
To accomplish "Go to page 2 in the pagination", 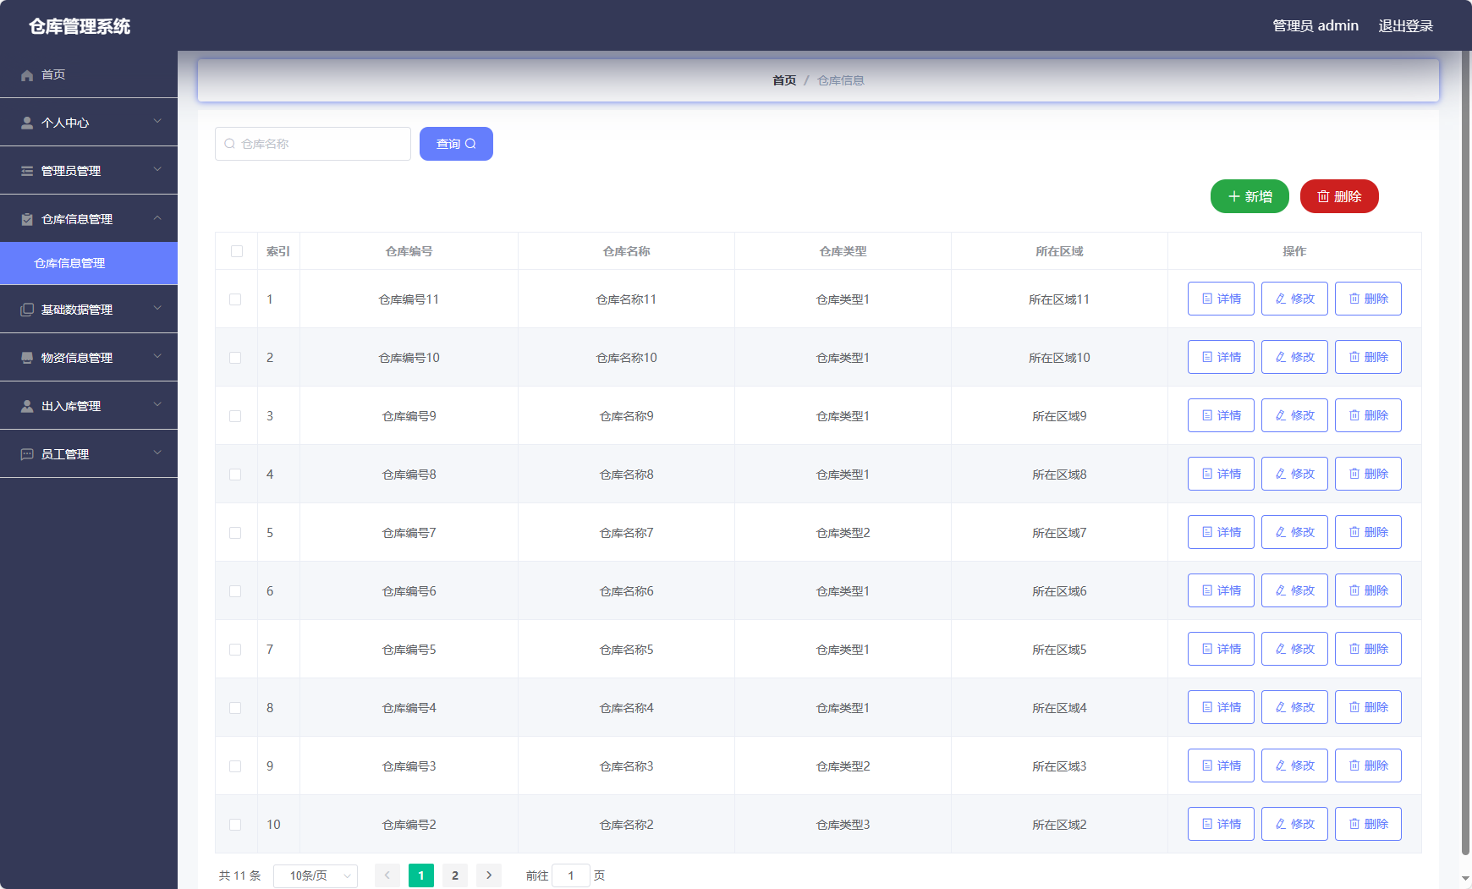I will click(x=455, y=875).
